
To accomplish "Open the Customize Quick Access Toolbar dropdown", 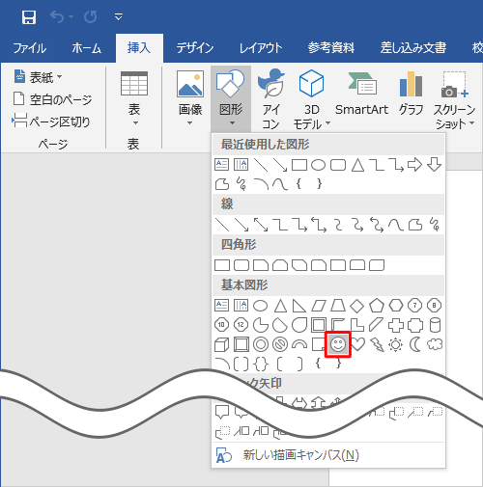I will (119, 16).
